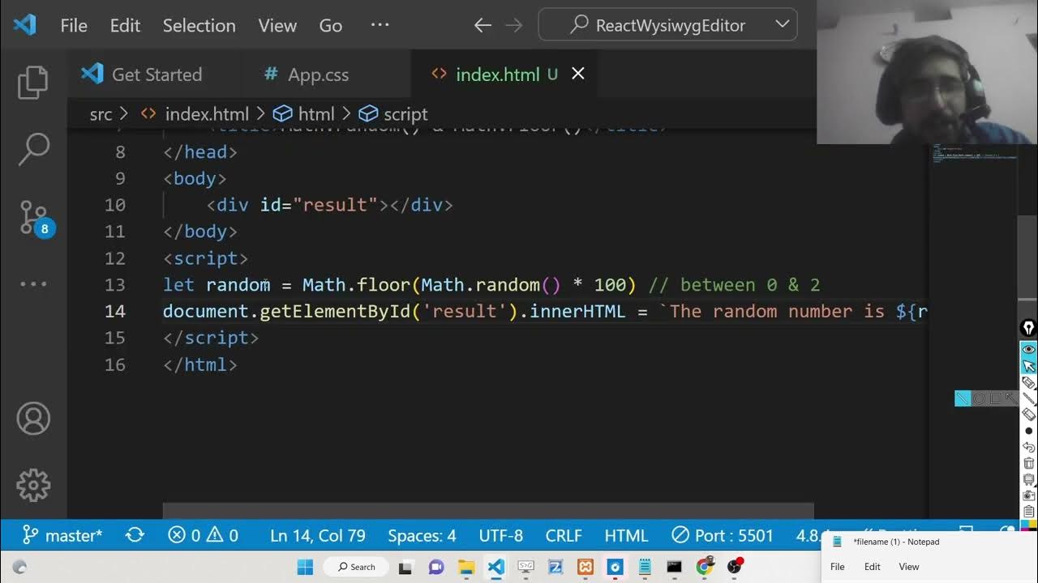Open Source Control with 8 pending changes
The width and height of the screenshot is (1038, 583).
pyautogui.click(x=33, y=217)
